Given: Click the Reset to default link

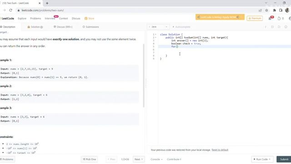Looking at the screenshot, I should tap(220, 150).
